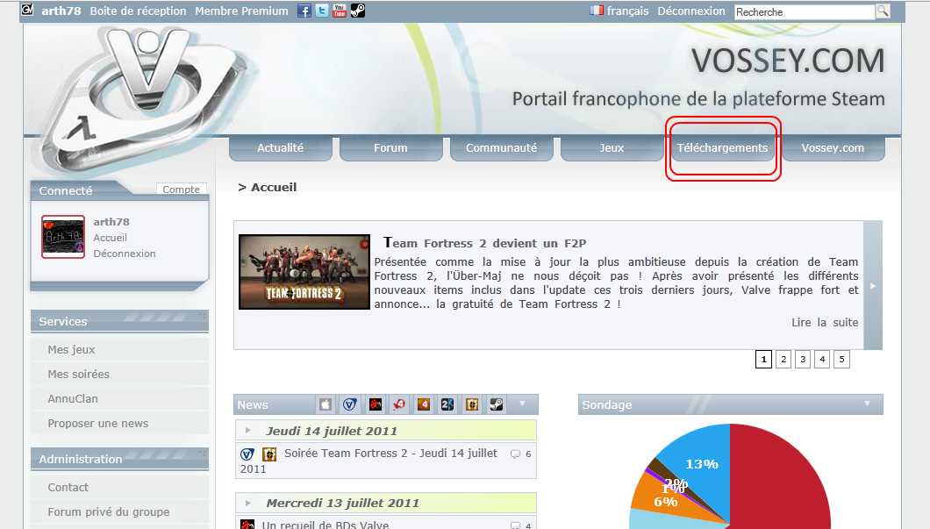
Task: Click Proposer une news
Action: 119,424
